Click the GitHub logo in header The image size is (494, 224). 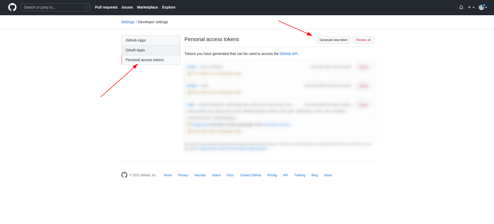coord(12,7)
